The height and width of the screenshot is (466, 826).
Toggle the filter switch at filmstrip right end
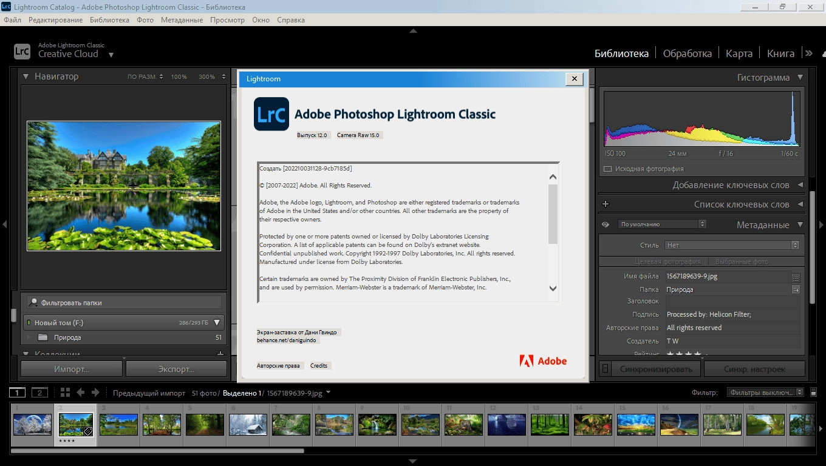[x=814, y=393]
